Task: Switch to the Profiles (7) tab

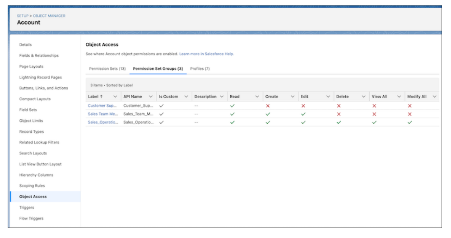Action: [200, 69]
